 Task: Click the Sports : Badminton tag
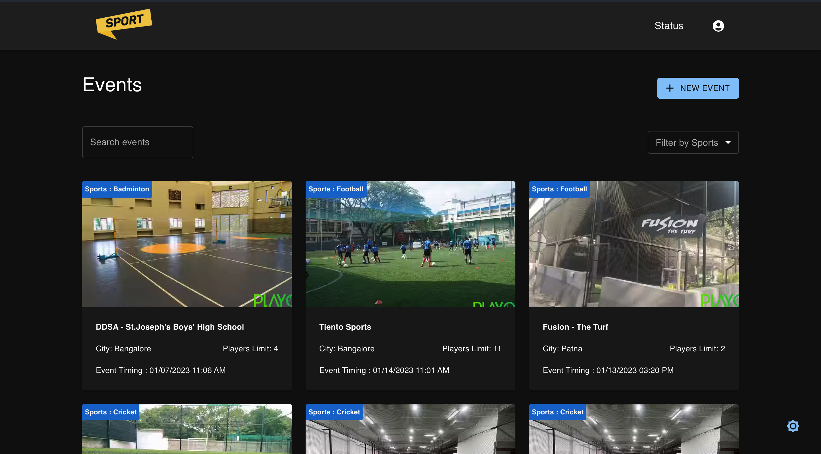pos(117,189)
